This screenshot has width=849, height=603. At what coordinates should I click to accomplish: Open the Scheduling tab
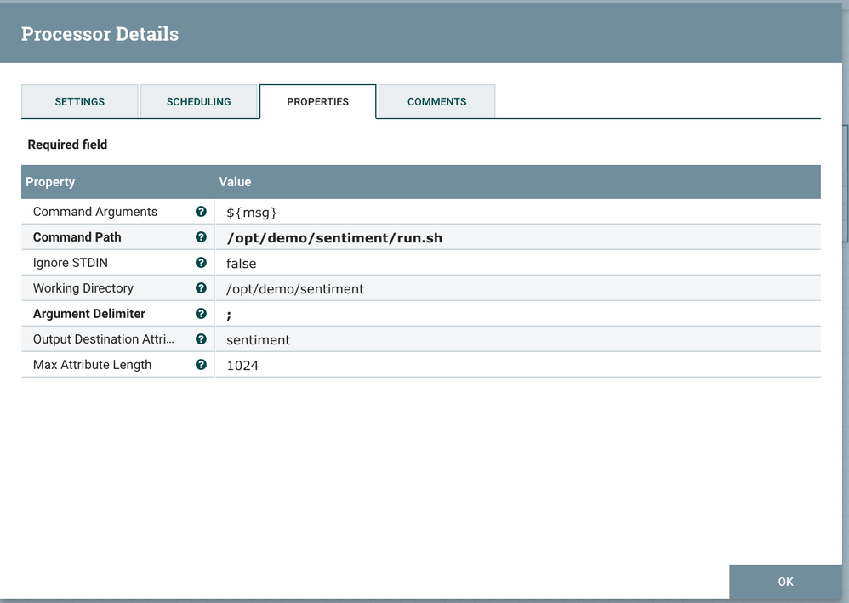(x=198, y=101)
